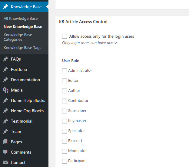Click the Knowledge Base pin icon
Screen dimensions: 189x167
point(5,7)
